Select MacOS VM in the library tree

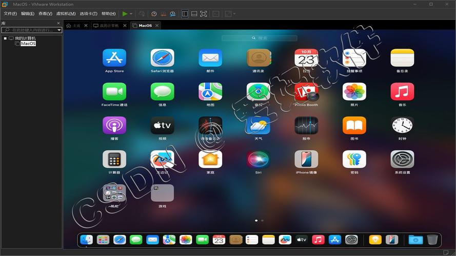click(28, 44)
